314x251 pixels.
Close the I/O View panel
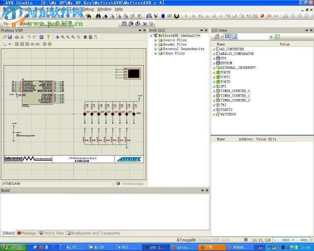coord(312,31)
